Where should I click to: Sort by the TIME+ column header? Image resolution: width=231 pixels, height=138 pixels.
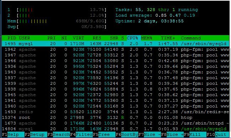click(x=168, y=38)
